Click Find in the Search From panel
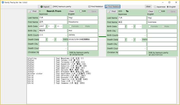Screen dimensions: 180x105 [33, 11]
